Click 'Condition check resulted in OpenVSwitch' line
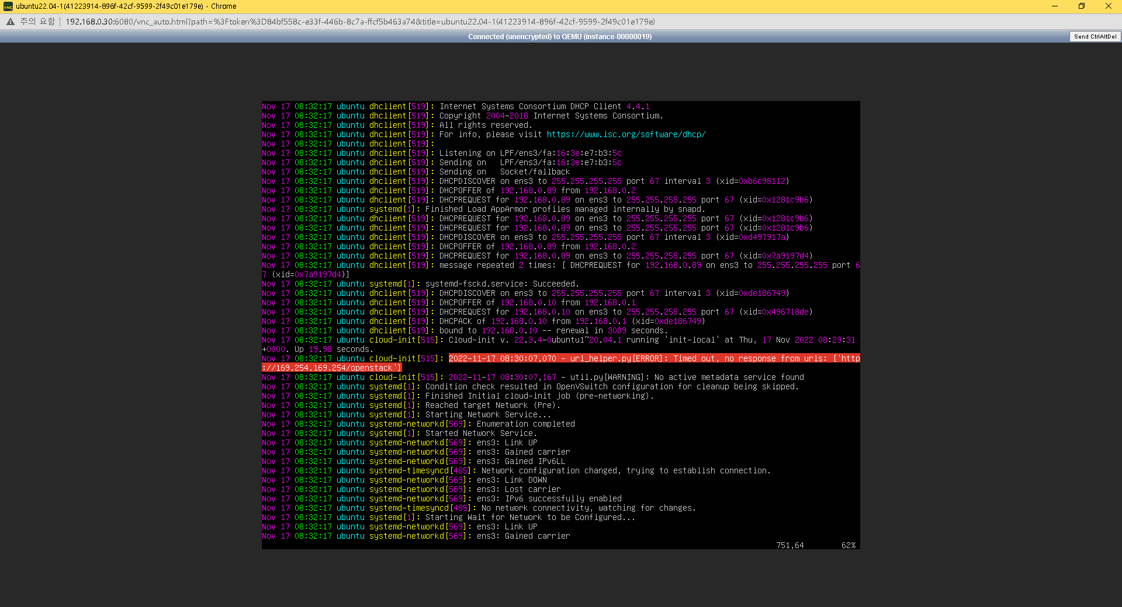 pos(531,386)
